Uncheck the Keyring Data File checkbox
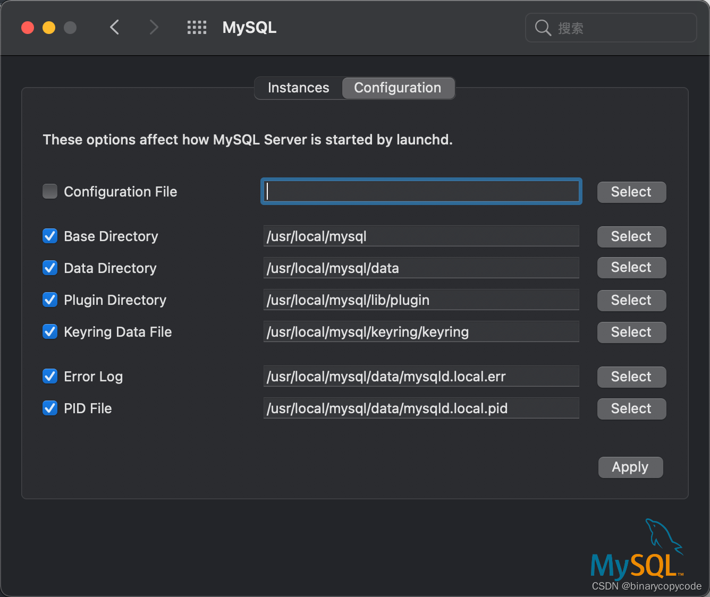This screenshot has width=710, height=597. click(50, 331)
